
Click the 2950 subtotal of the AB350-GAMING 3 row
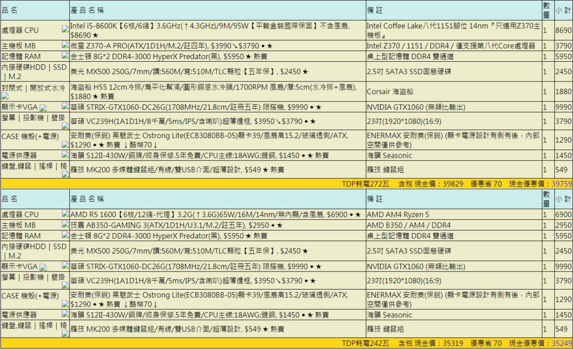coord(563,225)
